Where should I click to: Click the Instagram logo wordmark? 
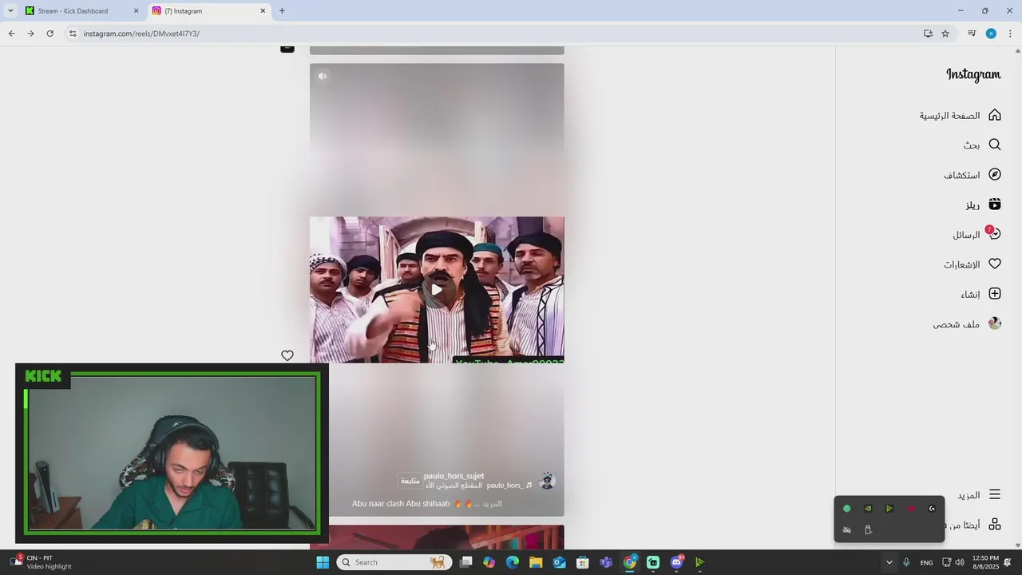[973, 74]
